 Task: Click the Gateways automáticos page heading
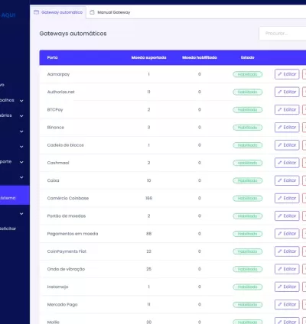coord(73,34)
